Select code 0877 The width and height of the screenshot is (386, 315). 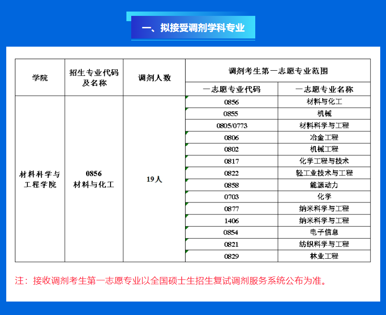pyautogui.click(x=232, y=209)
